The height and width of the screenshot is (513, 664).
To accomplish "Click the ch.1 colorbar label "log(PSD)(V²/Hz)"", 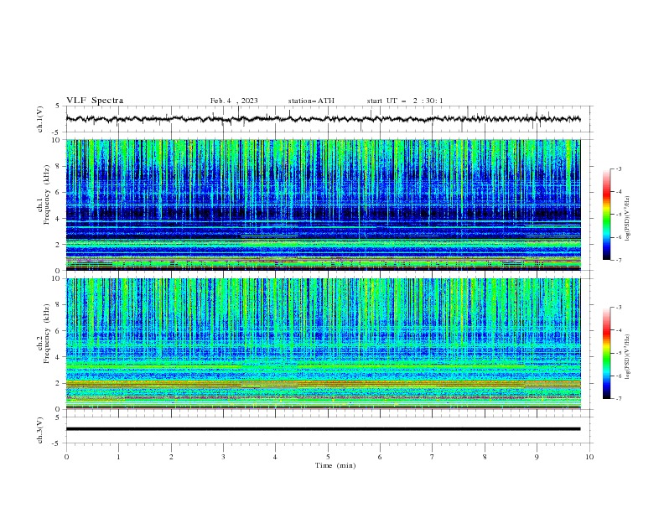I will 627,219.
